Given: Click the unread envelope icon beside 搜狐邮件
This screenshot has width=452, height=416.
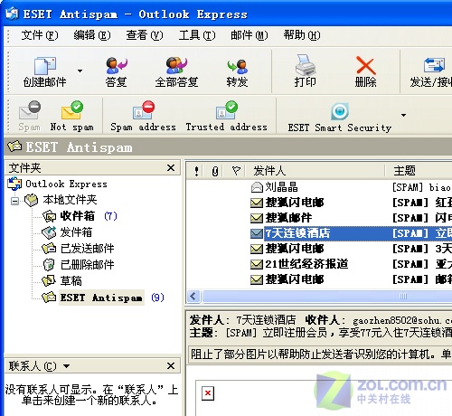Looking at the screenshot, I should click(257, 218).
